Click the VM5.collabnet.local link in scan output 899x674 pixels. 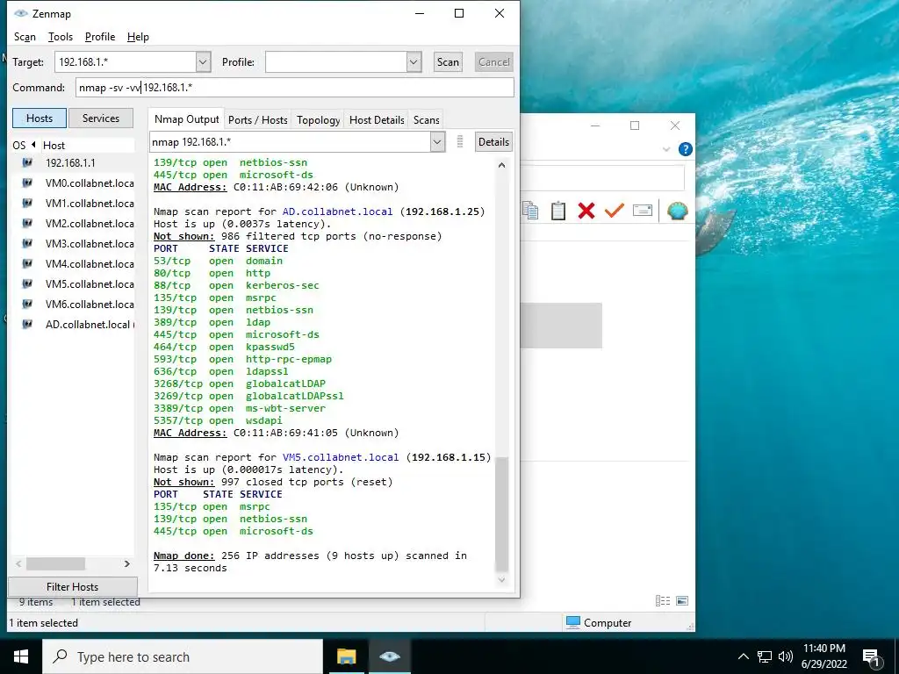[x=341, y=457]
